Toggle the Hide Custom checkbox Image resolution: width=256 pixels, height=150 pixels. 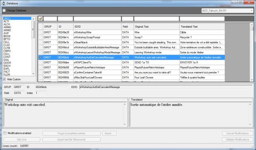(4, 79)
